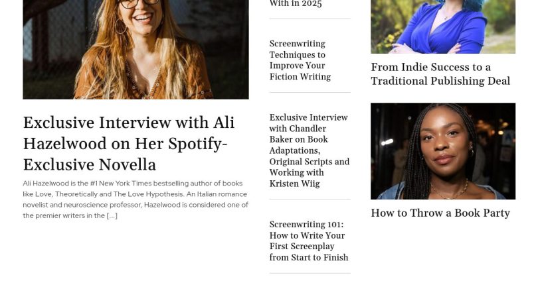The image size is (538, 281).
Task: Open Screenwriting 101 first screenplay article
Action: (x=308, y=241)
